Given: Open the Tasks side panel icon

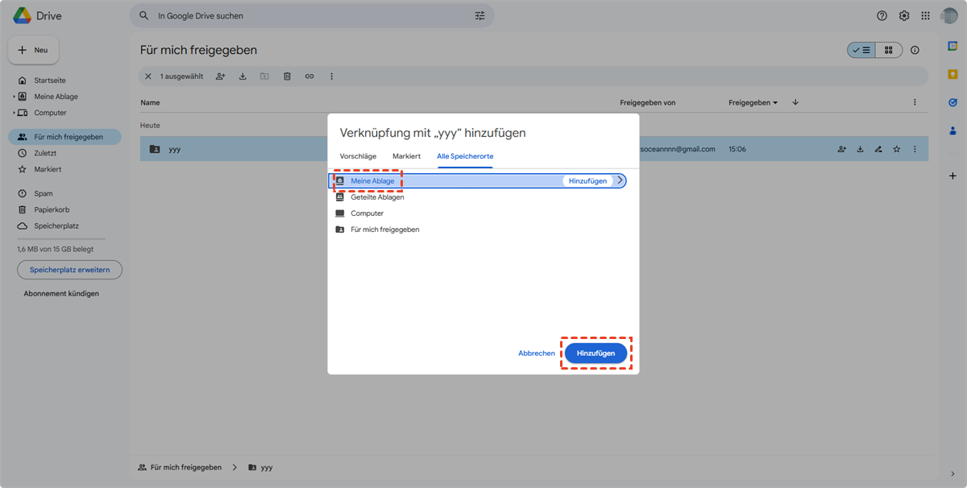Looking at the screenshot, I should click(952, 102).
